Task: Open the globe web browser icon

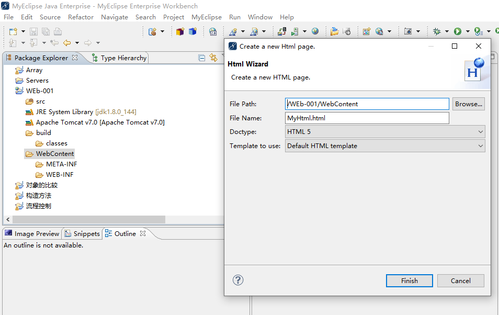Action: click(315, 31)
